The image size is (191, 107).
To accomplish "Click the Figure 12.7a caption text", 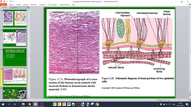I will coord(73,84).
